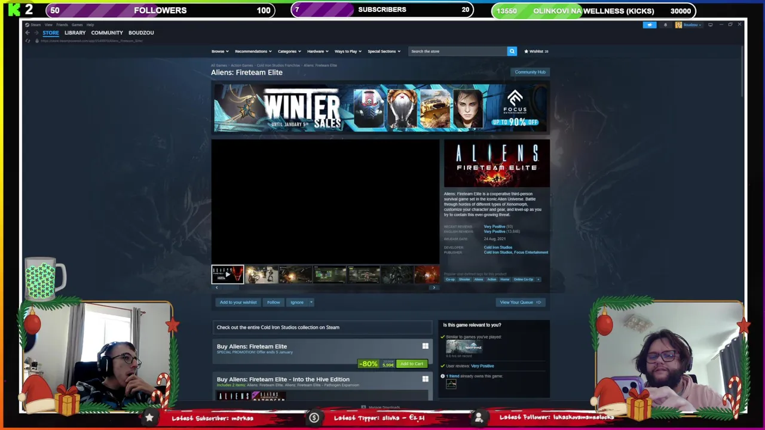Click the All Games breadcrumb
Screen dimensions: 765x430
pos(219,65)
